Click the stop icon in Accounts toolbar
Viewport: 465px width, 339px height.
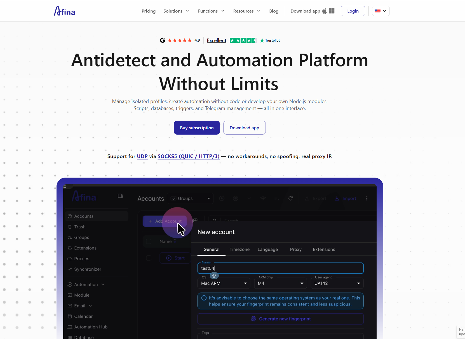point(236,198)
